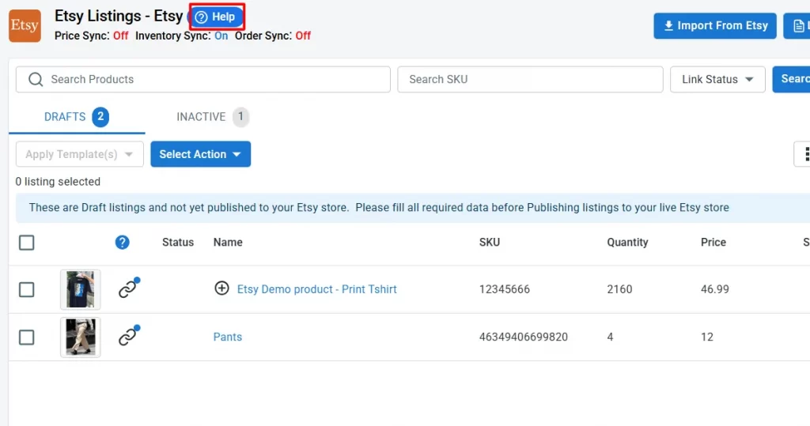Click the INACTIVE count badge 1

240,117
